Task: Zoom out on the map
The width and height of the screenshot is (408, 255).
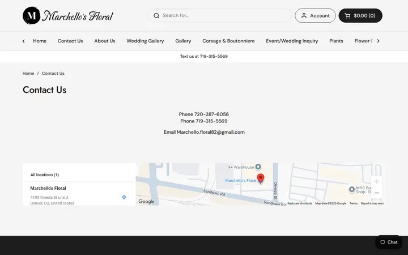Action: 376,193
